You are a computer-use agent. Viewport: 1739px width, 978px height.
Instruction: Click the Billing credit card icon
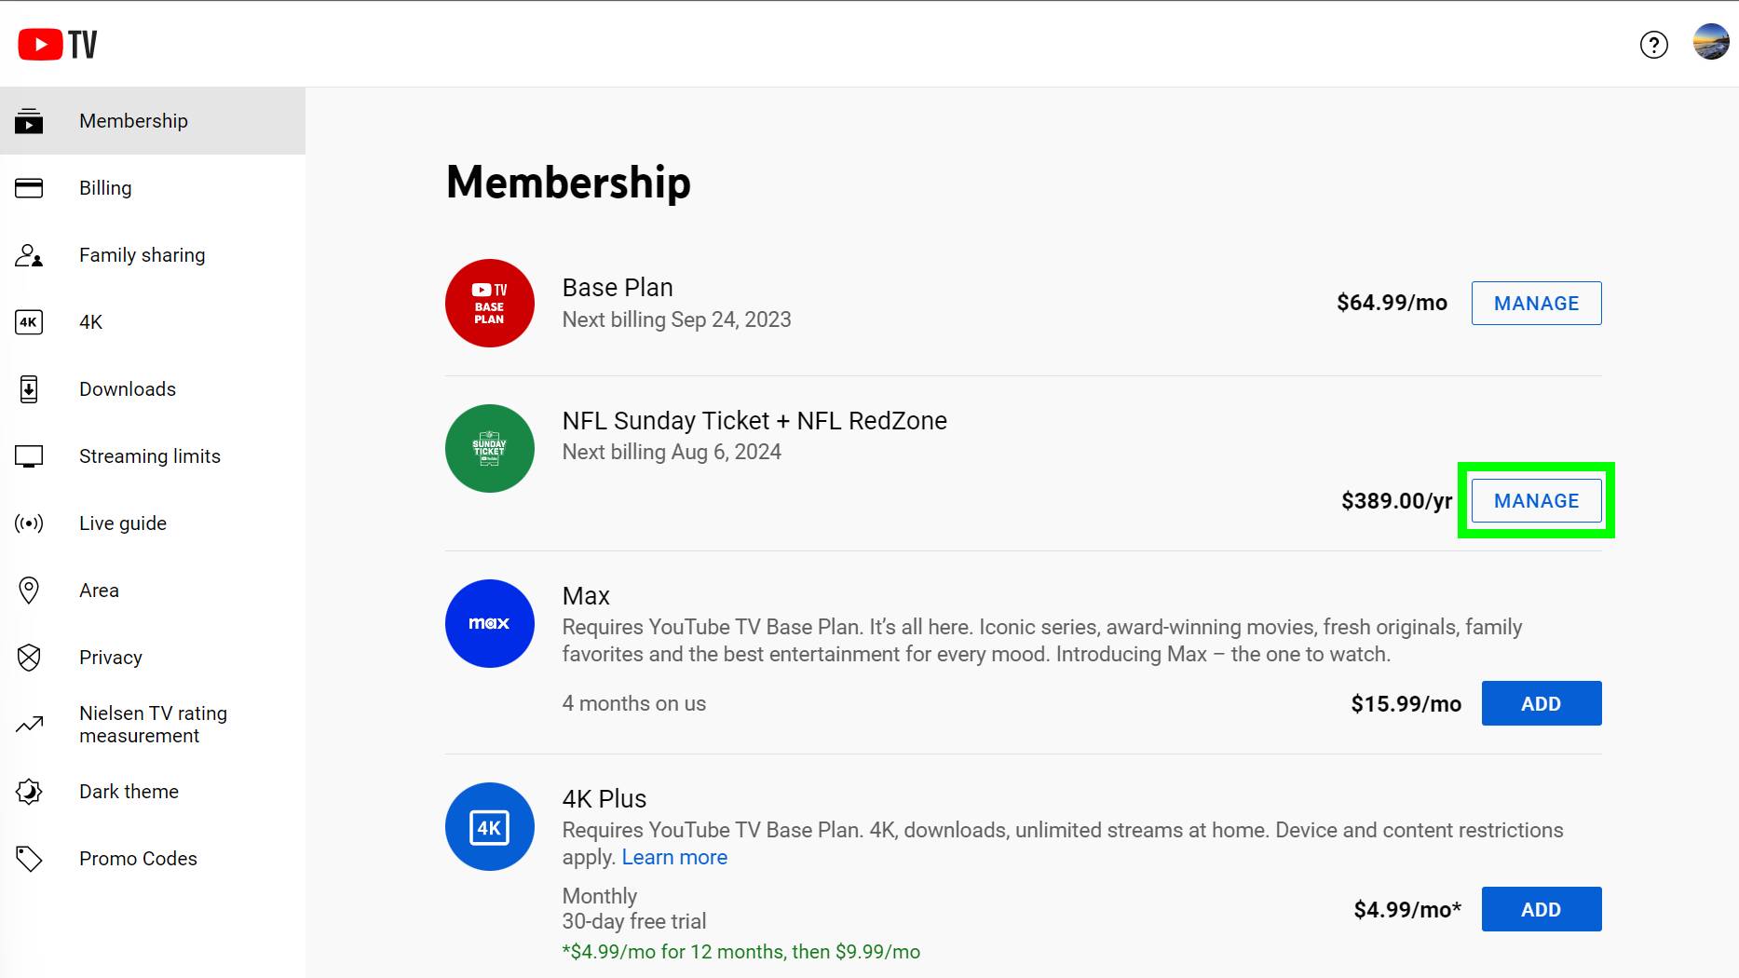[29, 188]
